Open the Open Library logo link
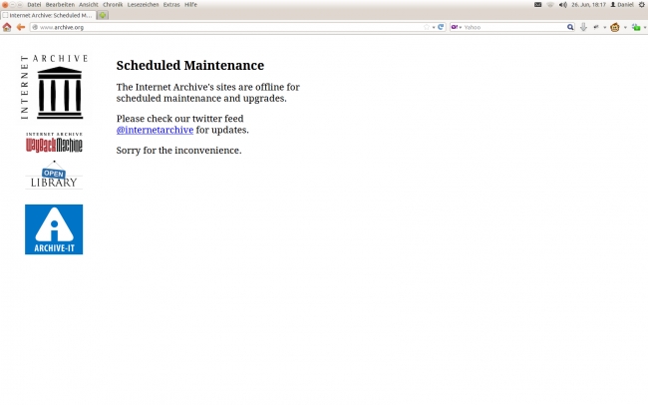This screenshot has width=648, height=405. click(x=54, y=175)
